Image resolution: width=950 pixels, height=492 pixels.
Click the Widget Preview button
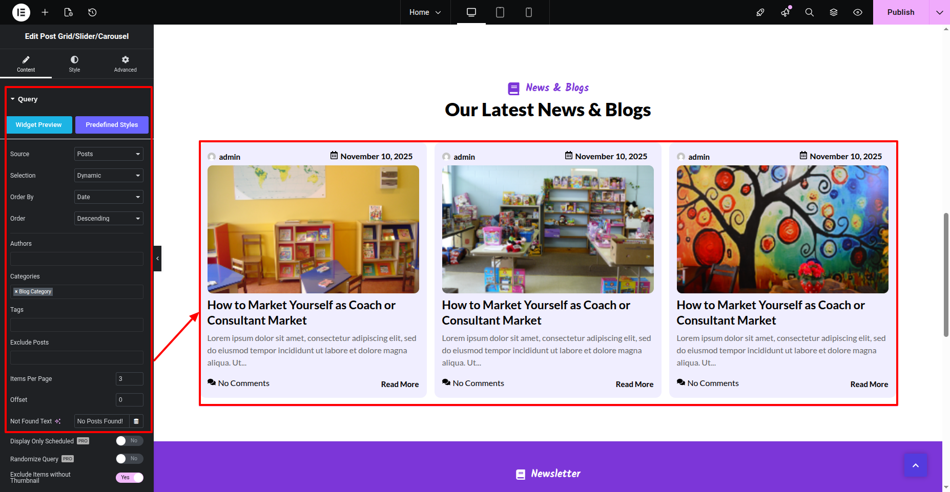[x=39, y=125]
